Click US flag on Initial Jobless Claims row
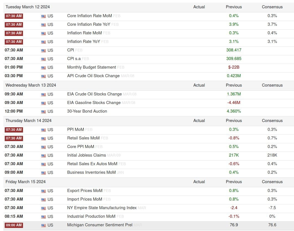This screenshot has height=231, width=294. (43, 156)
